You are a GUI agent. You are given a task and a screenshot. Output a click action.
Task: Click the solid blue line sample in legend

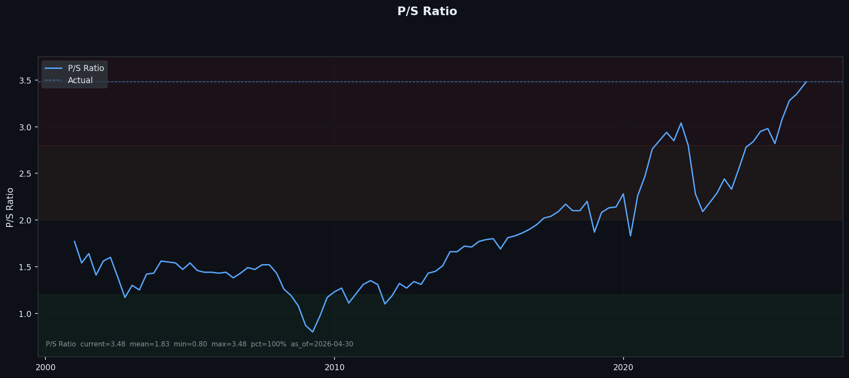pos(53,68)
